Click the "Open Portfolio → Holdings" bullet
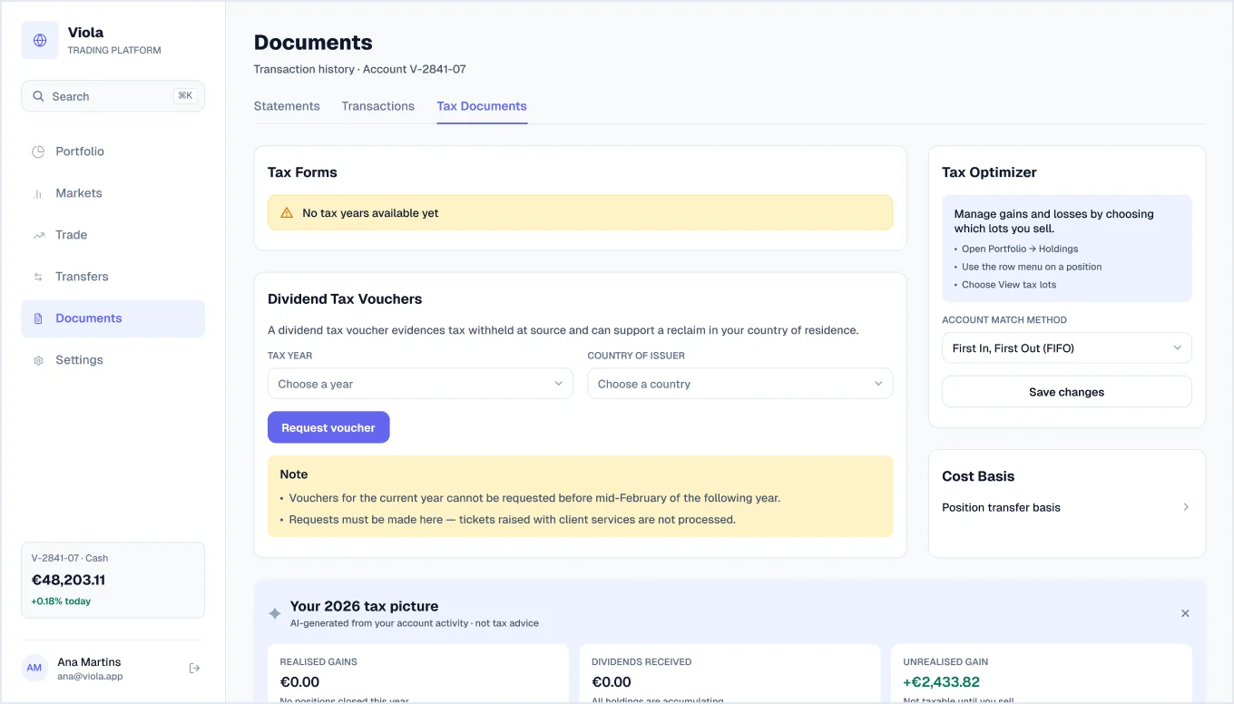Screen dimensions: 1234x704 tap(1020, 249)
